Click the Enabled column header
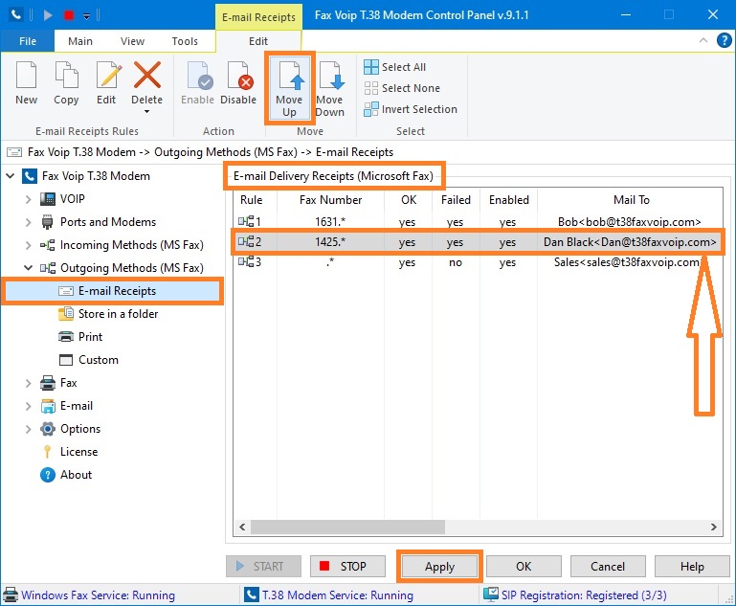This screenshot has height=606, width=736. coord(509,200)
